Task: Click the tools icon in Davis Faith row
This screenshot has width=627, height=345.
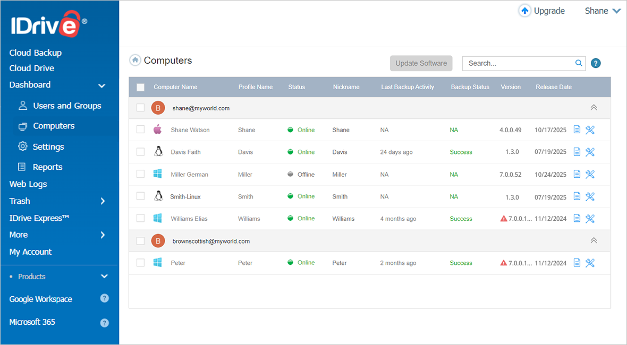Action: tap(590, 152)
